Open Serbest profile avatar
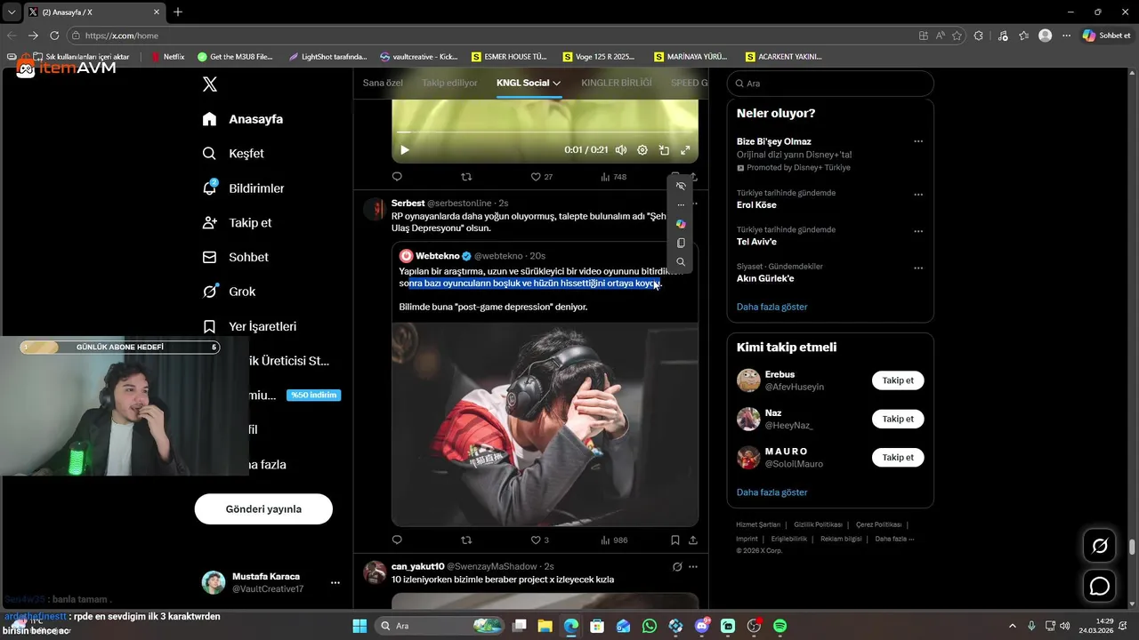 375,209
